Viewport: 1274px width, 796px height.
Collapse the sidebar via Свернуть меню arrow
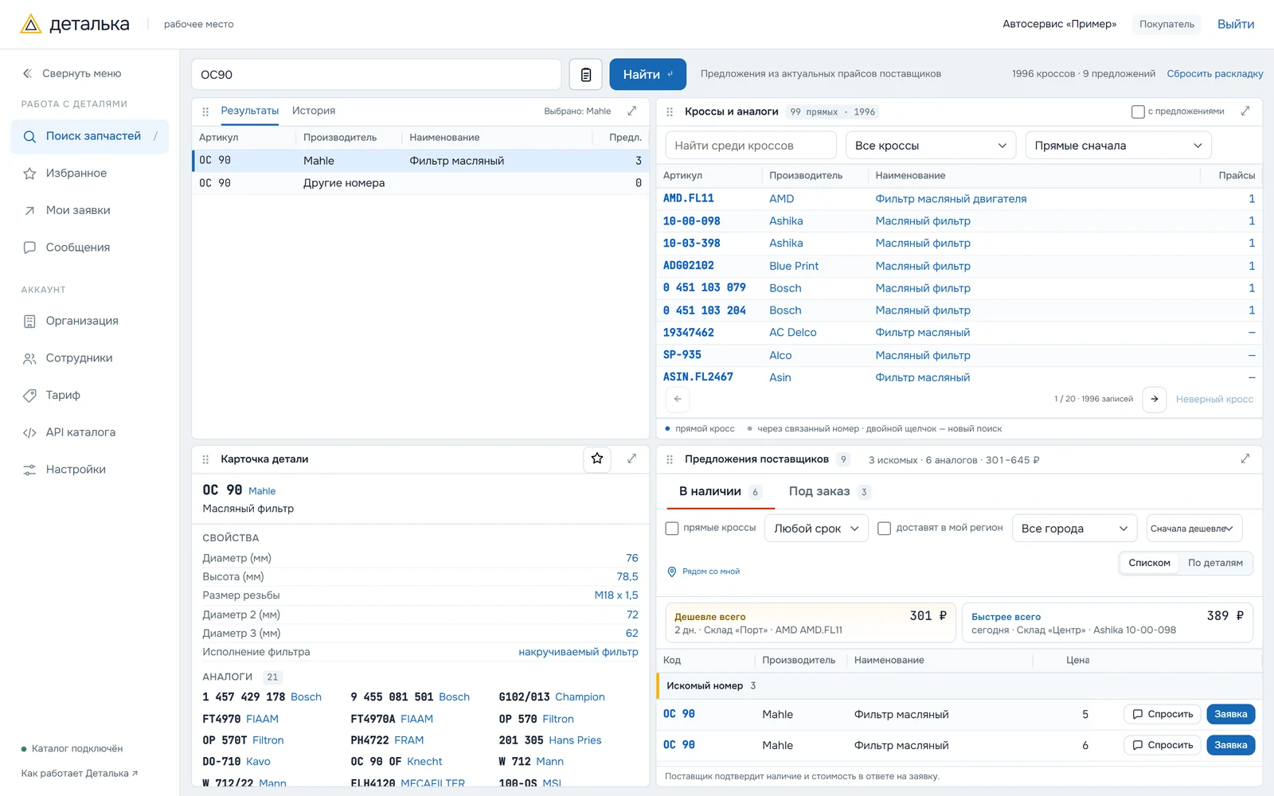pos(27,73)
